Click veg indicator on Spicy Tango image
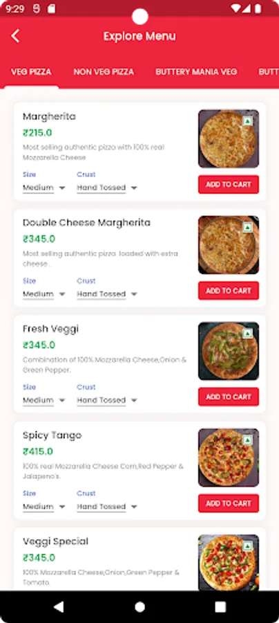 pos(248,440)
